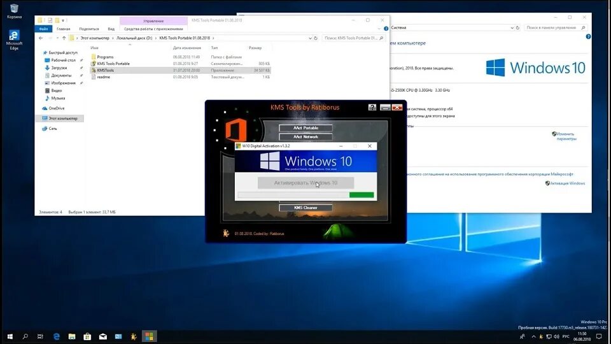
Task: Open Task View on the taskbar
Action: pyautogui.click(x=40, y=336)
